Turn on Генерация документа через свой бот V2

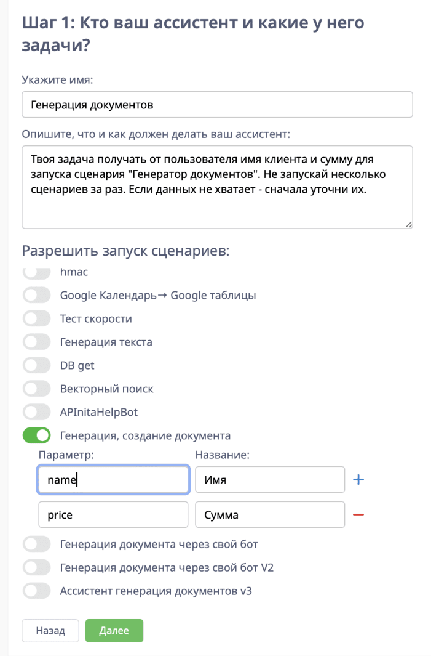click(36, 567)
